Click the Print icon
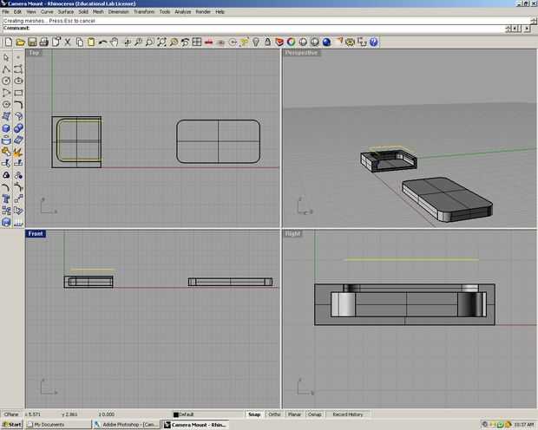 click(44, 42)
